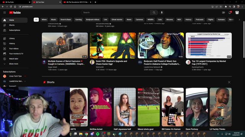Open the notifications bell
This screenshot has width=245, height=137.
[230, 13]
